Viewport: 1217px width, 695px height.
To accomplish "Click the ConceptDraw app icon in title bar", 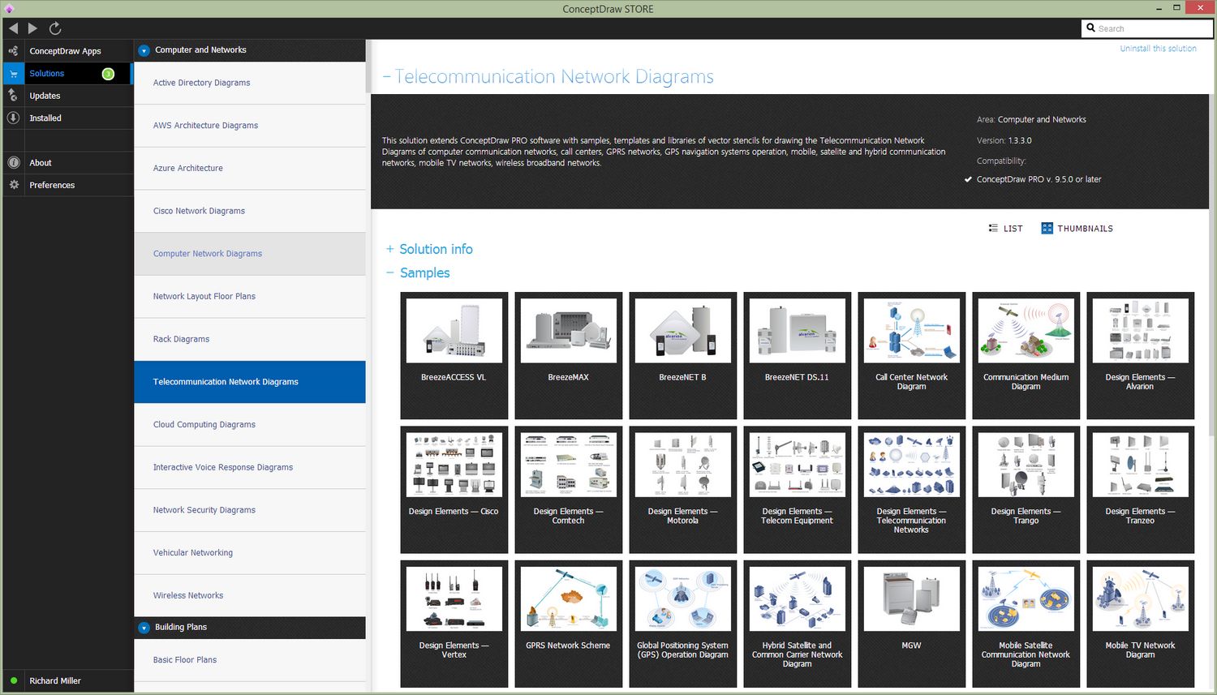I will click(9, 9).
